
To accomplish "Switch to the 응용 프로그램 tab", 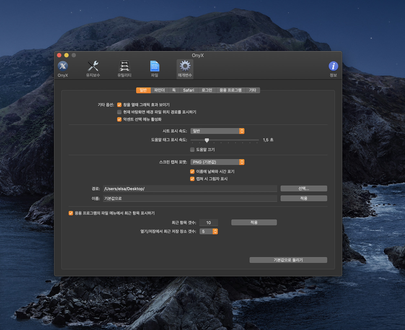I will [230, 90].
